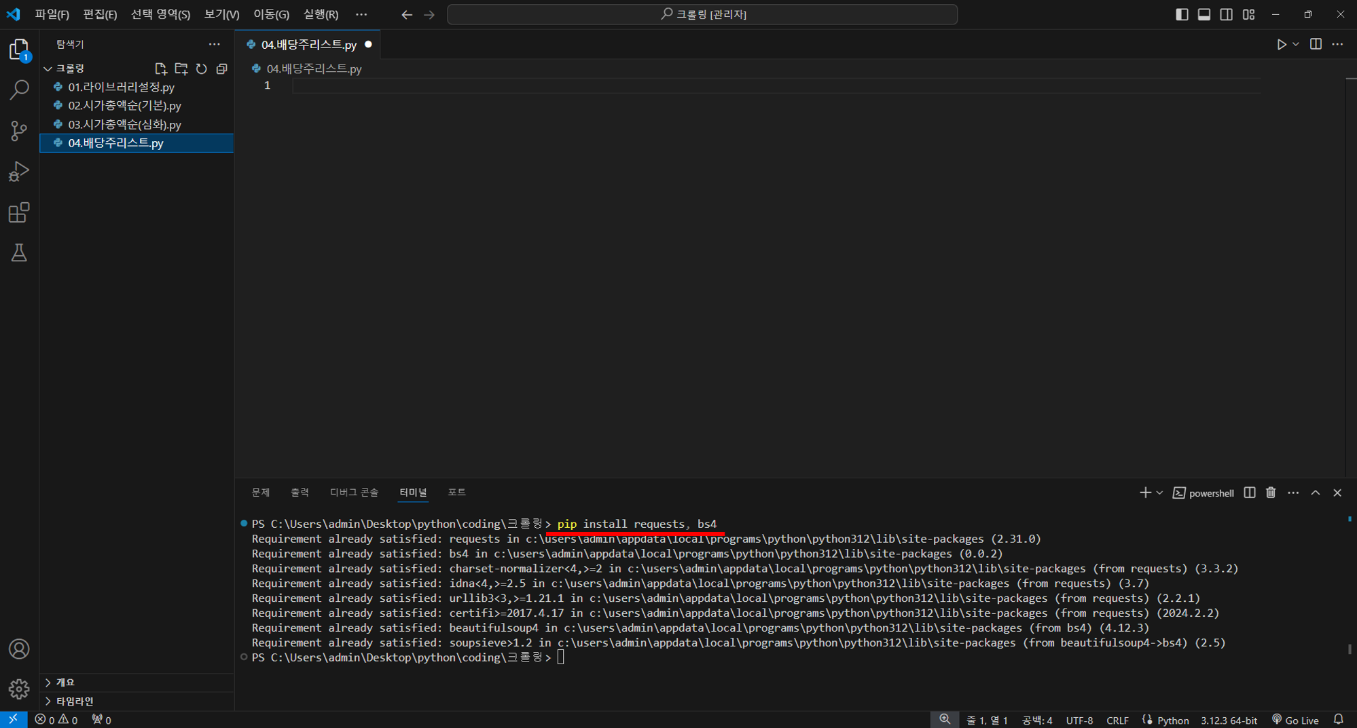Open the Testing flask view

coord(19,253)
